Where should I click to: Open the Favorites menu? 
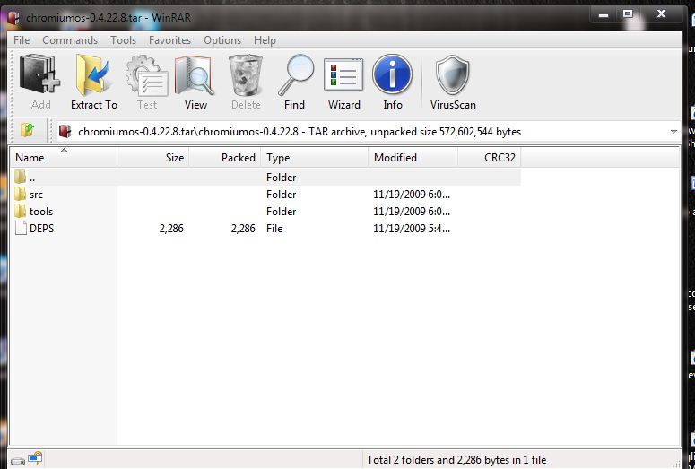(x=169, y=40)
